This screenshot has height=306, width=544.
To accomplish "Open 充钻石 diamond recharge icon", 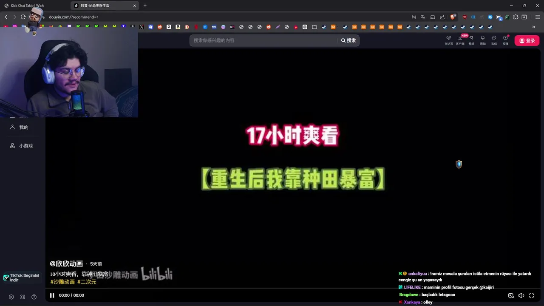I will [449, 40].
